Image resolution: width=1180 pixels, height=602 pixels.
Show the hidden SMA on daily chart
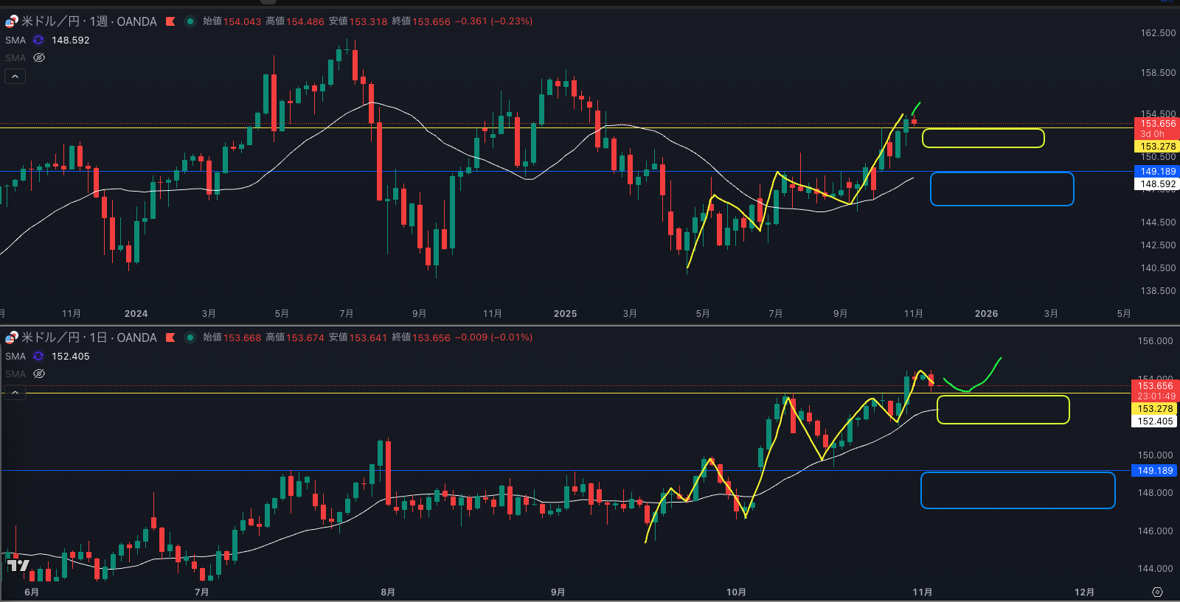39,374
